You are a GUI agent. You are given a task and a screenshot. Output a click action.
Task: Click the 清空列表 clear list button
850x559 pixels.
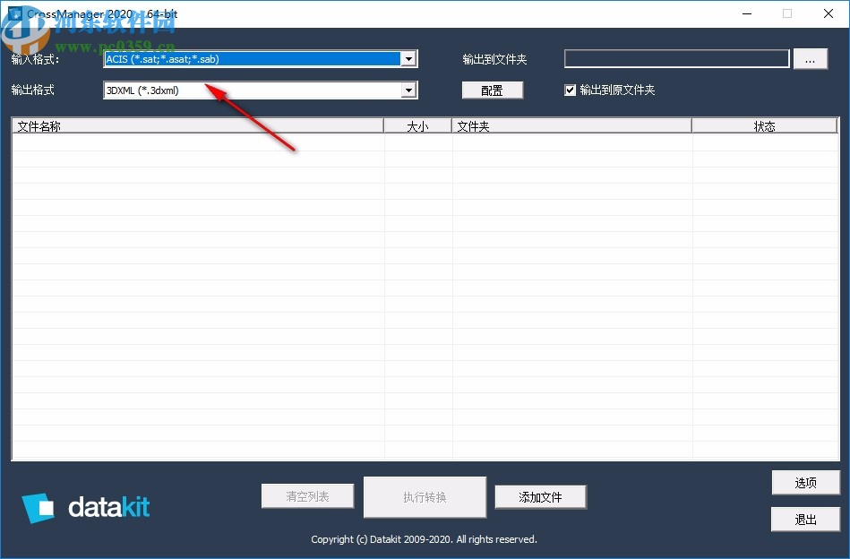(307, 495)
